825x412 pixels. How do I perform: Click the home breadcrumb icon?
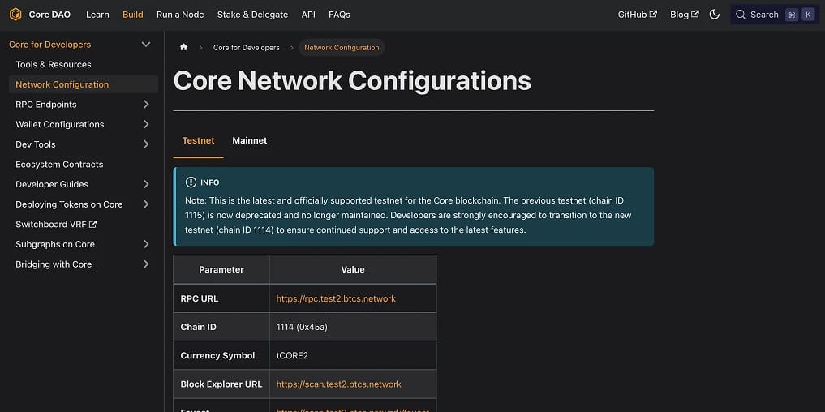pos(183,47)
